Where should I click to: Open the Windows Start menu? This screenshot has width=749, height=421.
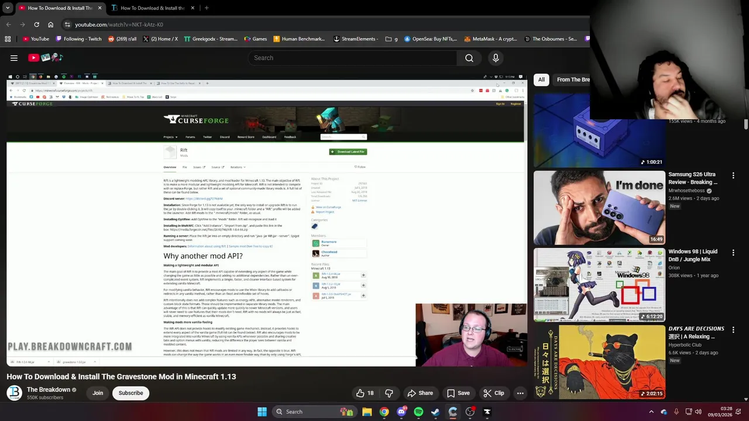[x=262, y=412]
